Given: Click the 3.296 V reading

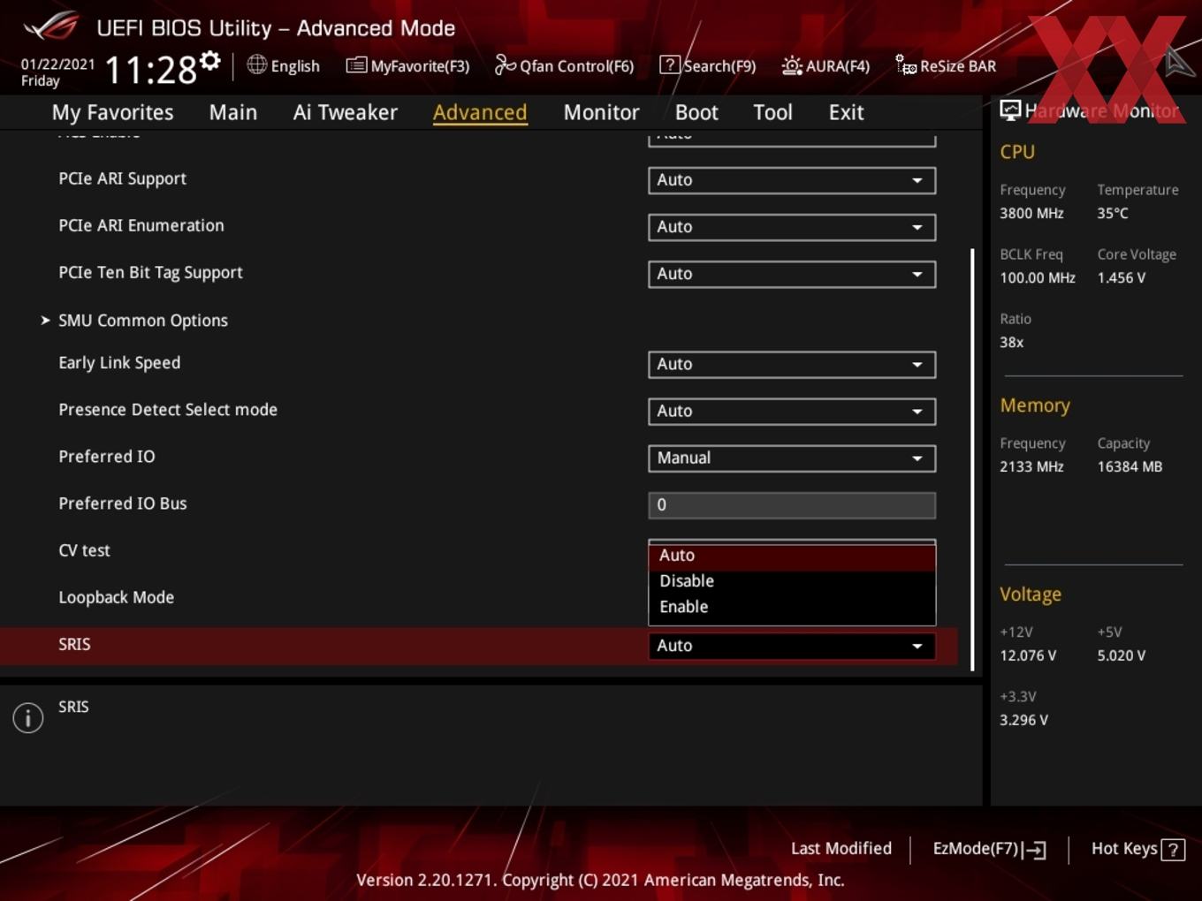Looking at the screenshot, I should [1023, 720].
